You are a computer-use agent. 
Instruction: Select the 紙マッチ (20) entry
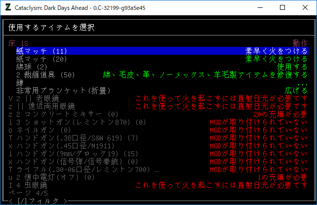point(41,59)
